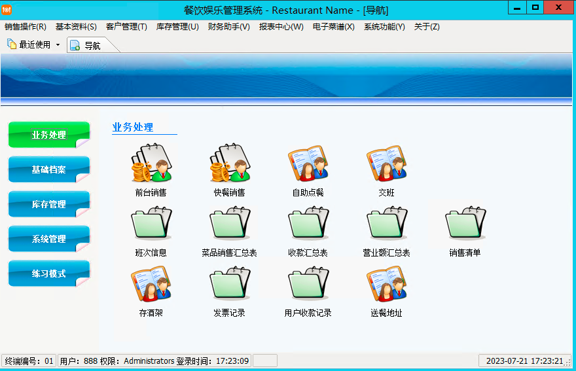Open the 销售操作(R) menu
Viewport: 576px width, 371px height.
click(26, 27)
